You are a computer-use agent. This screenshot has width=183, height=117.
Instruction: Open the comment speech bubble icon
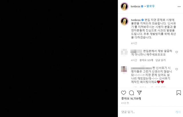[x=132, y=93]
